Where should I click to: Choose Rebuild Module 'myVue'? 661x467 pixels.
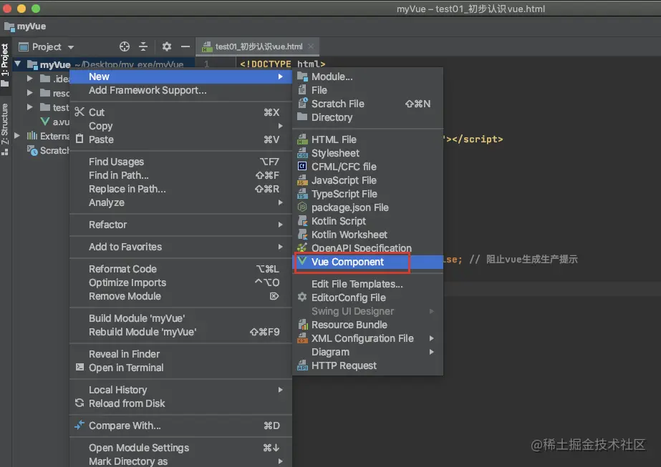(x=181, y=332)
